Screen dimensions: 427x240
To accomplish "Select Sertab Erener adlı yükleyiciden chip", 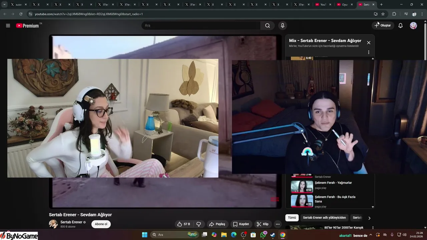I will 324,218.
